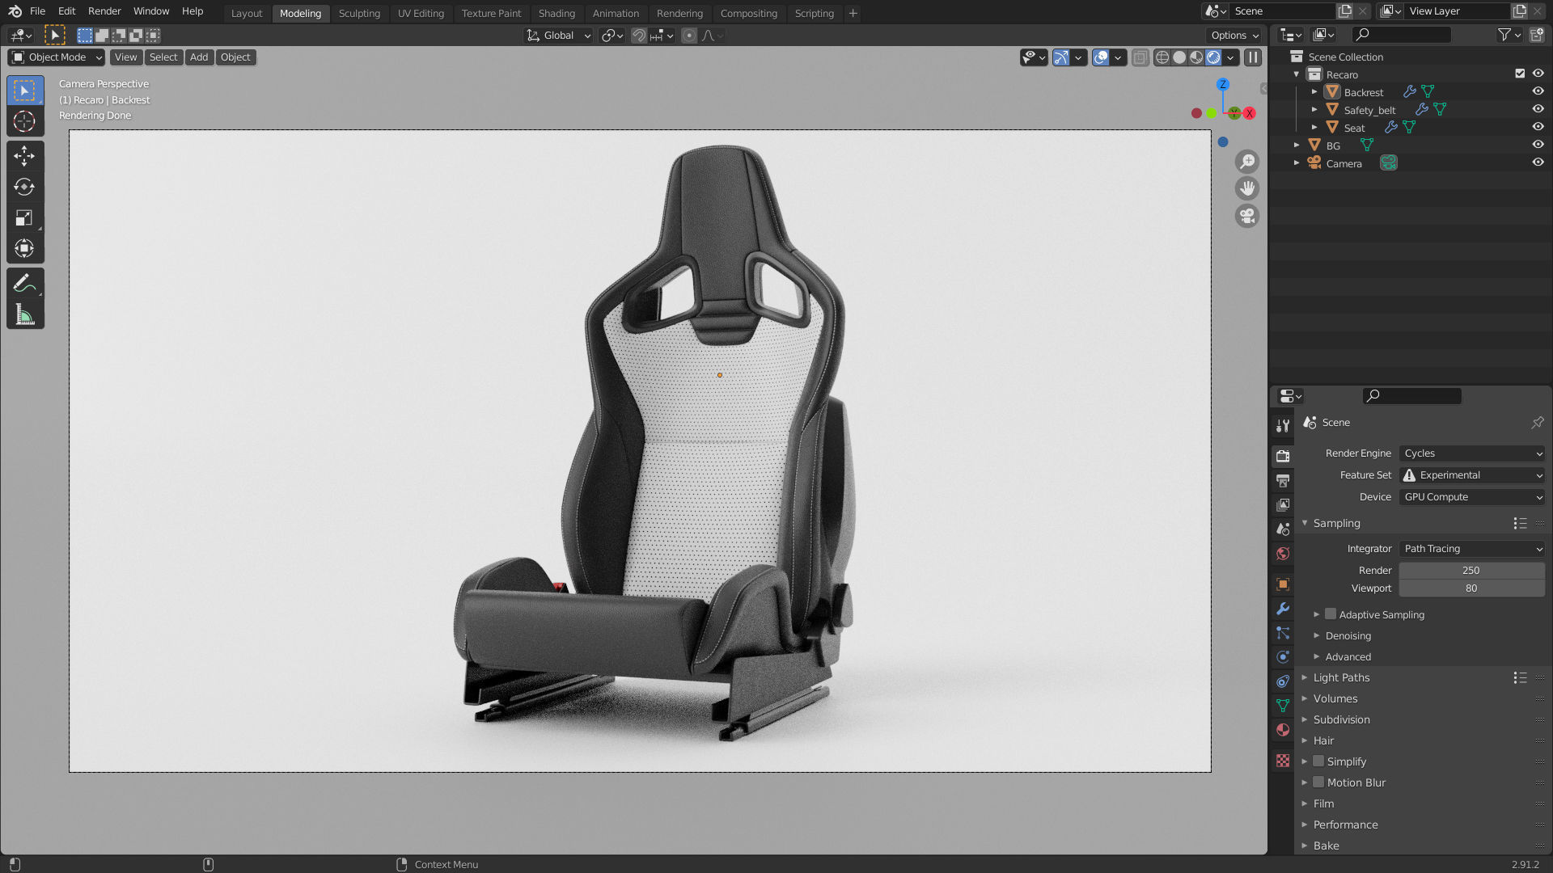Click the outliner search field
Image resolution: width=1553 pixels, height=873 pixels.
coord(1402,34)
